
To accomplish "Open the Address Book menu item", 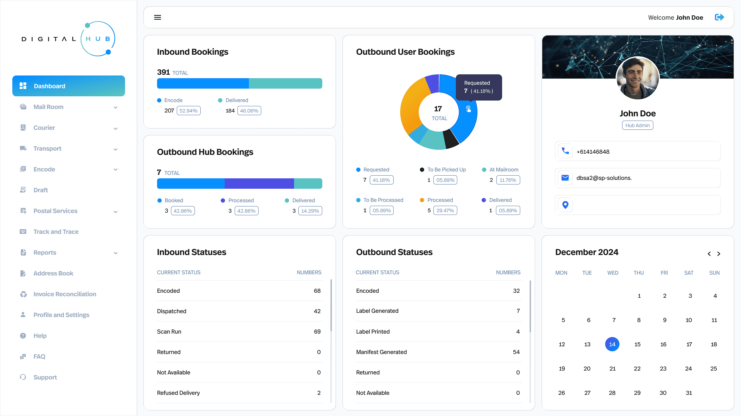I will point(53,273).
